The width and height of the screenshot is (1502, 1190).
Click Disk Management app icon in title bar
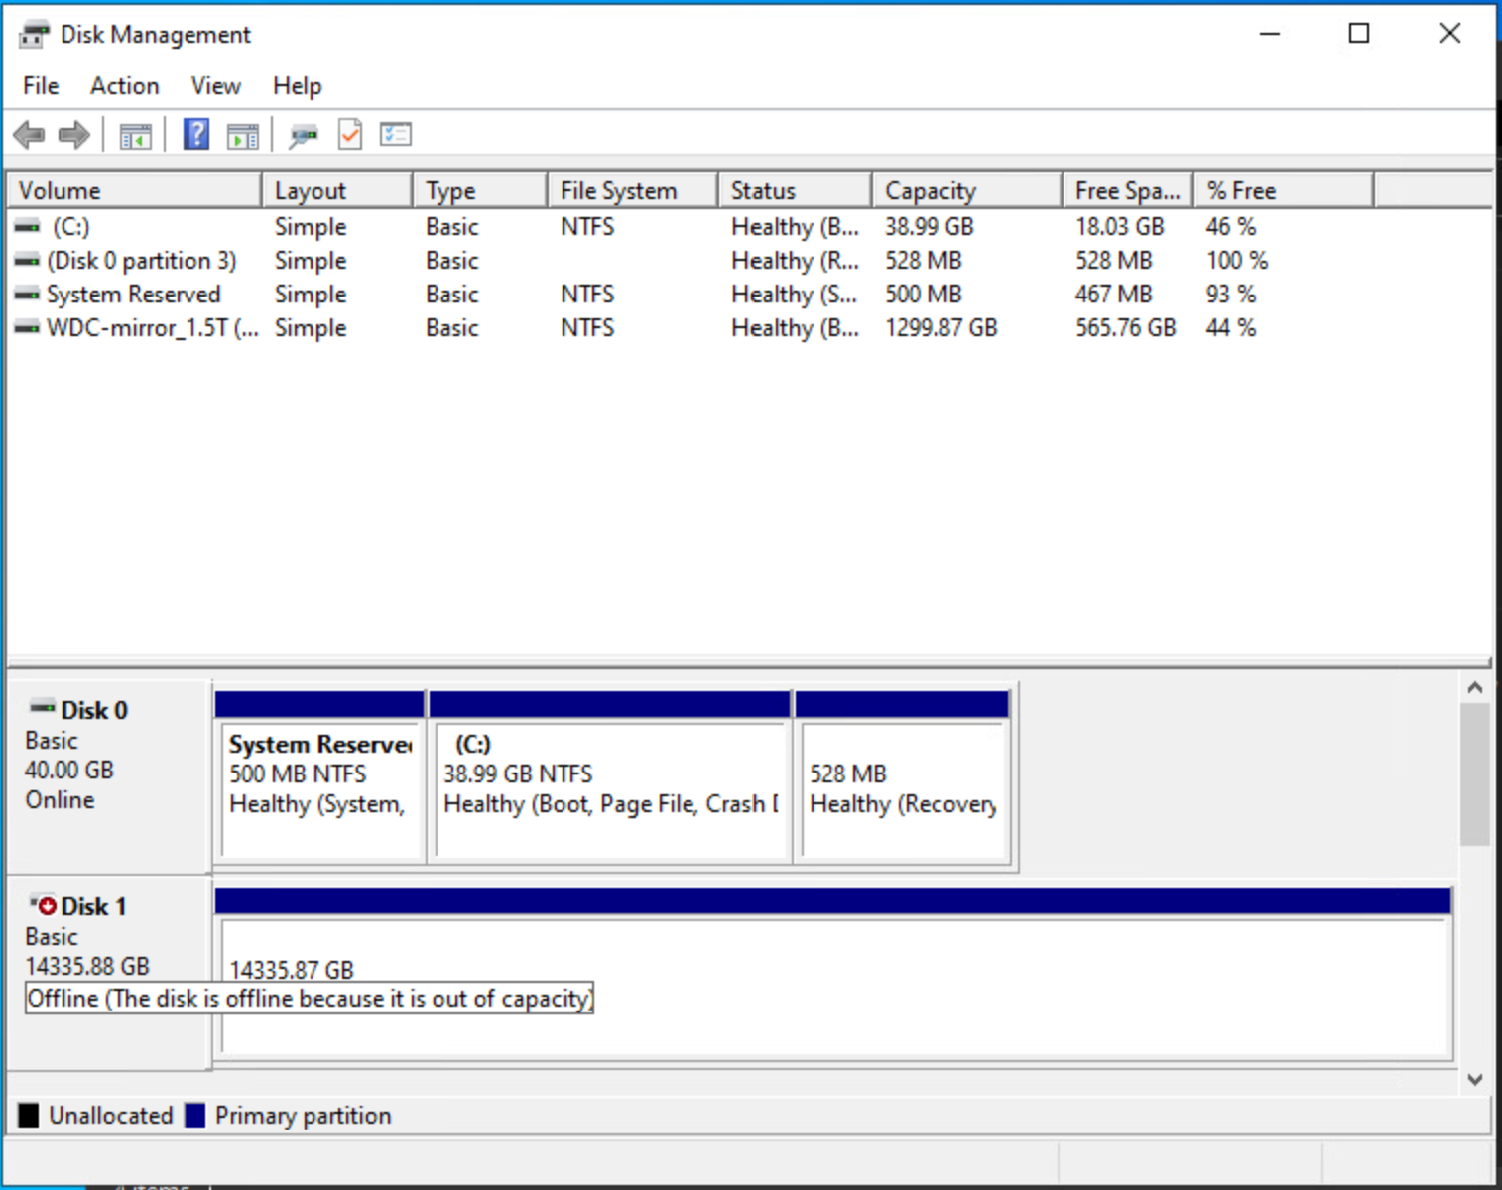(34, 35)
